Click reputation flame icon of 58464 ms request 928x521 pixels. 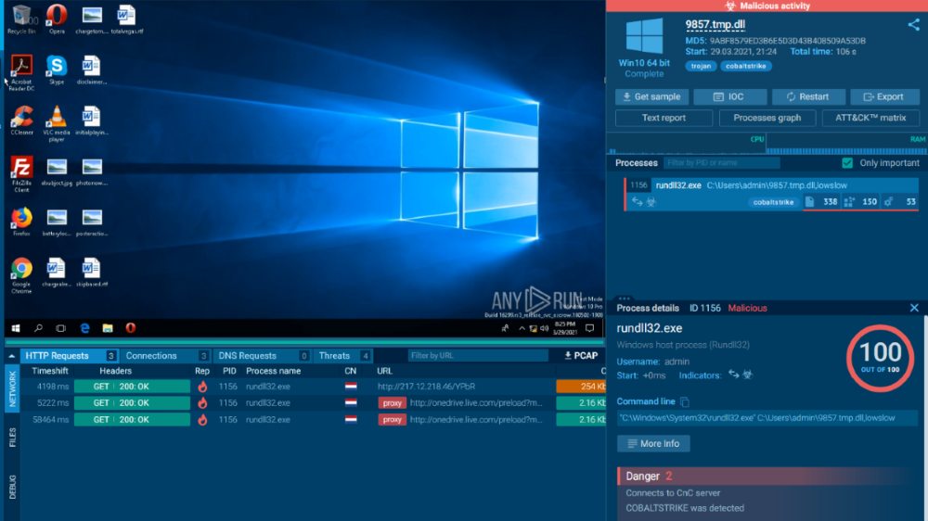coord(202,420)
